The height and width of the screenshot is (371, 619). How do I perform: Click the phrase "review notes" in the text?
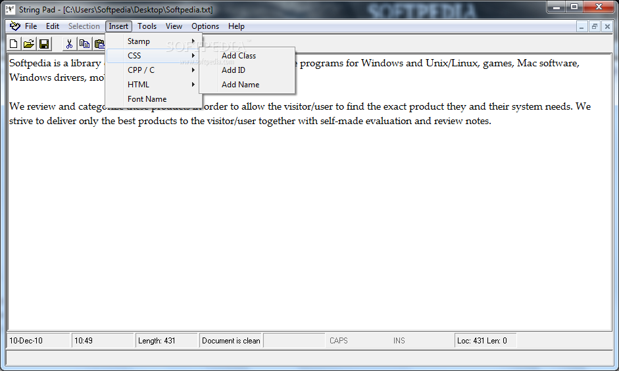tap(462, 121)
